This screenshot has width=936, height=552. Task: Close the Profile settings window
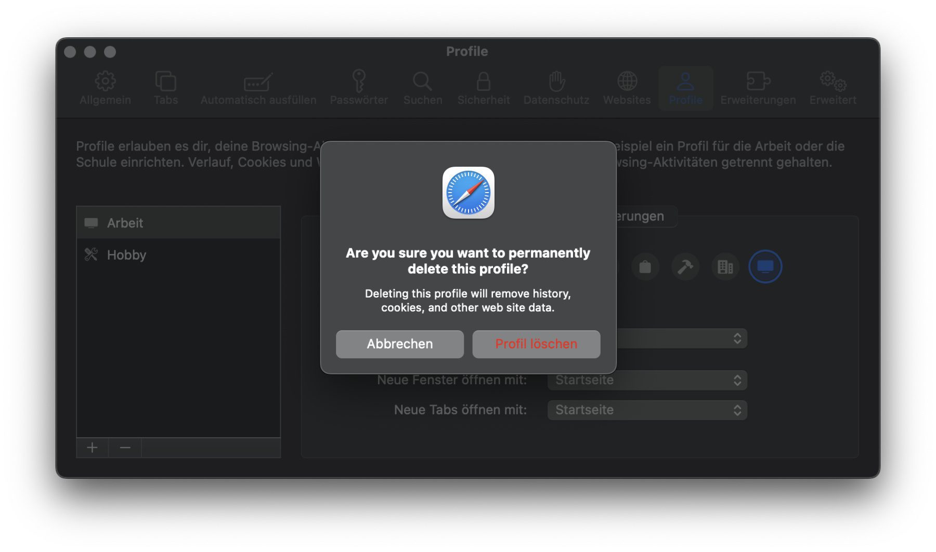pos(70,51)
